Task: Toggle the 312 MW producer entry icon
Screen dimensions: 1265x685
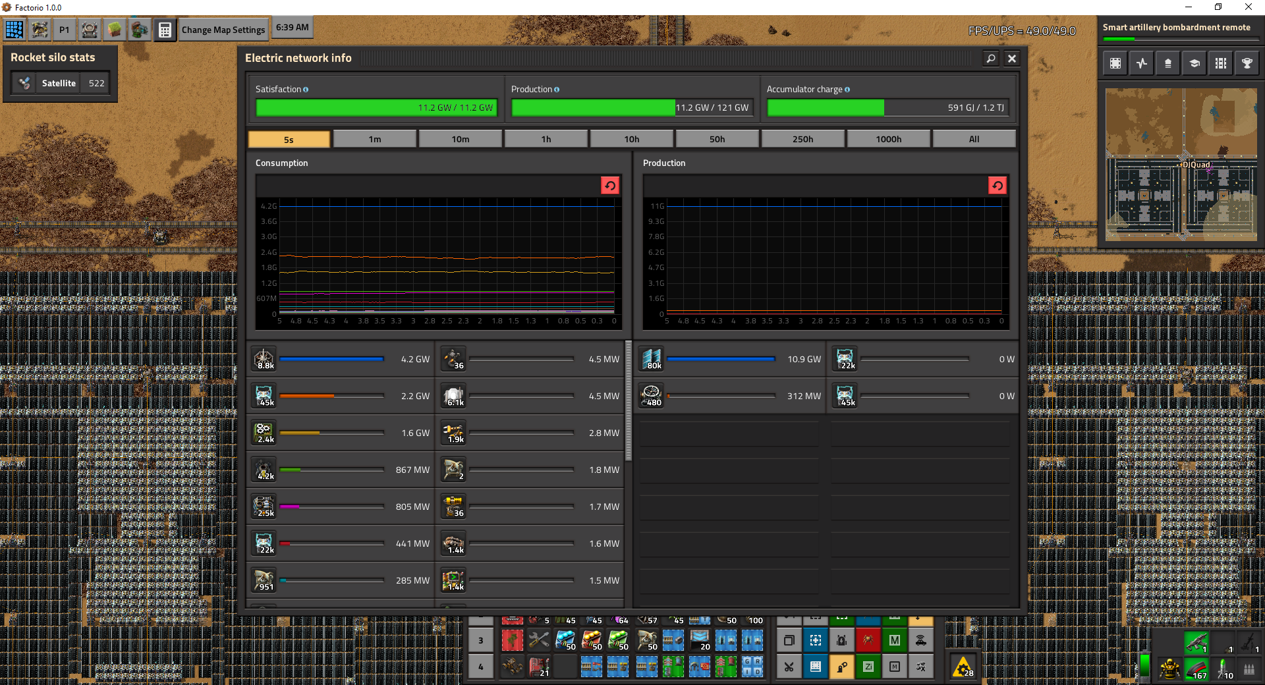Action: click(x=652, y=396)
